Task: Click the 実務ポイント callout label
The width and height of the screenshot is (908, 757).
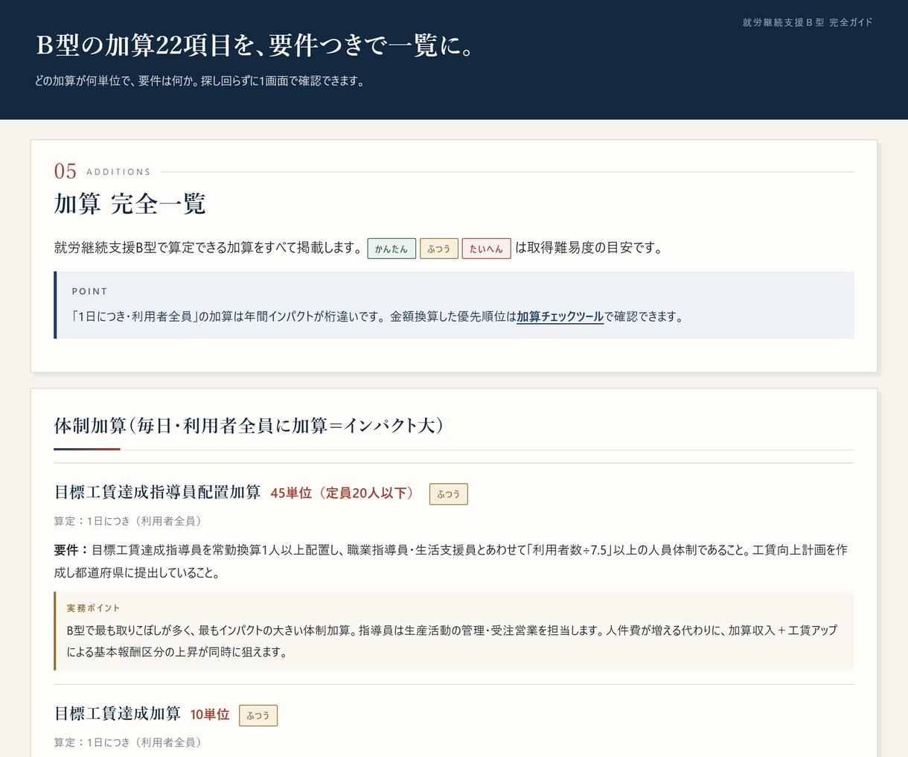Action: tap(93, 608)
